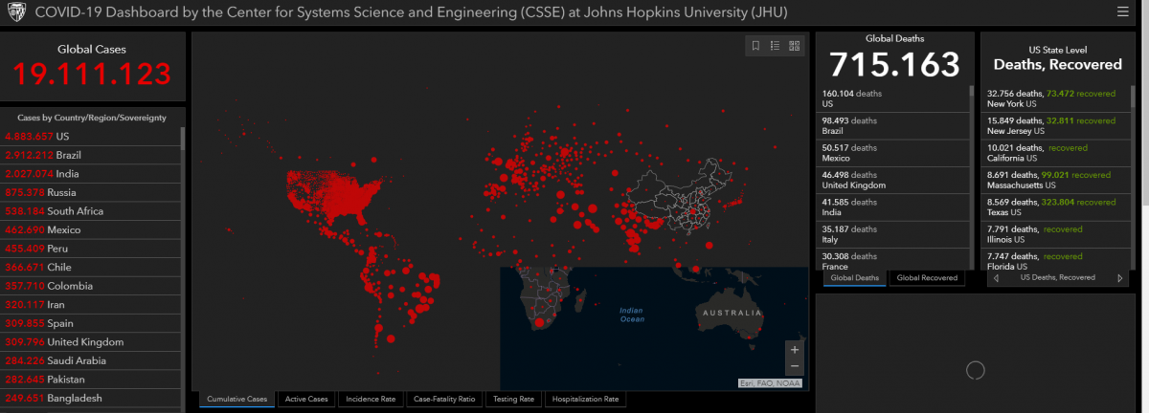This screenshot has width=1149, height=413.
Task: Go to previous US state panel arrow
Action: coord(997,278)
